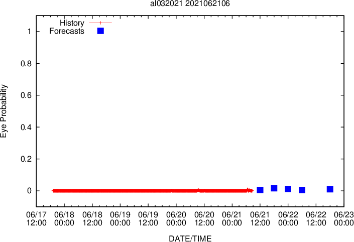Image resolution: width=354 pixels, height=242 pixels.
Task: Click the plot title al032021 2021062106
Action: click(190, 4)
